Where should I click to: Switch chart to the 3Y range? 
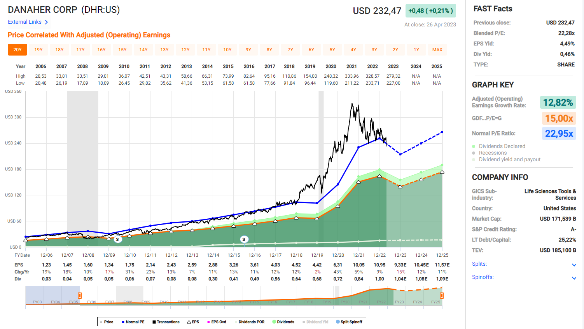(374, 50)
